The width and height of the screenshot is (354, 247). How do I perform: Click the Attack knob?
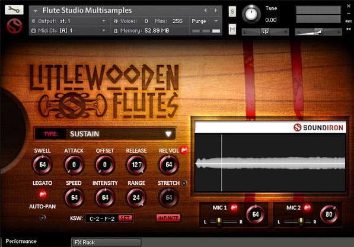tap(74, 165)
